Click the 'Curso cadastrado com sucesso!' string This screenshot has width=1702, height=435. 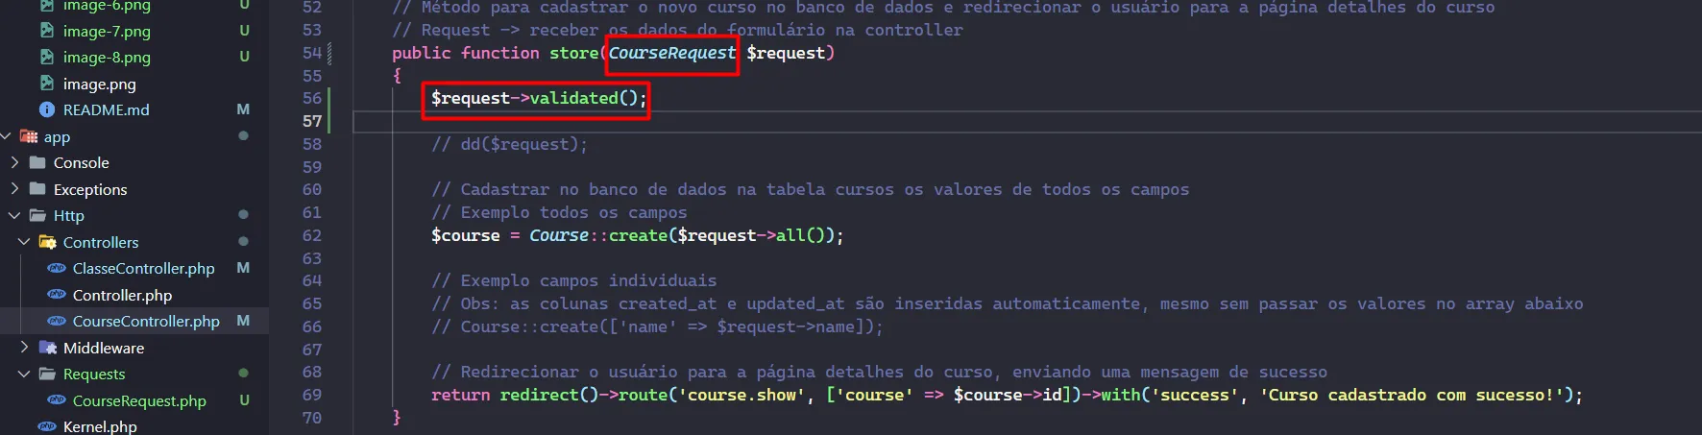tap(1411, 395)
